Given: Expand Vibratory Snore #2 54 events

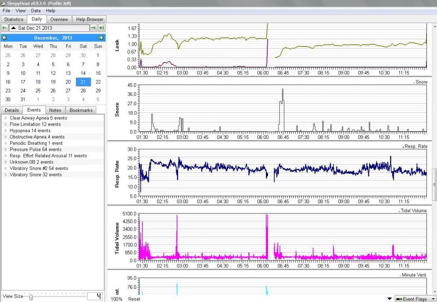Looking at the screenshot, I should pos(6,168).
